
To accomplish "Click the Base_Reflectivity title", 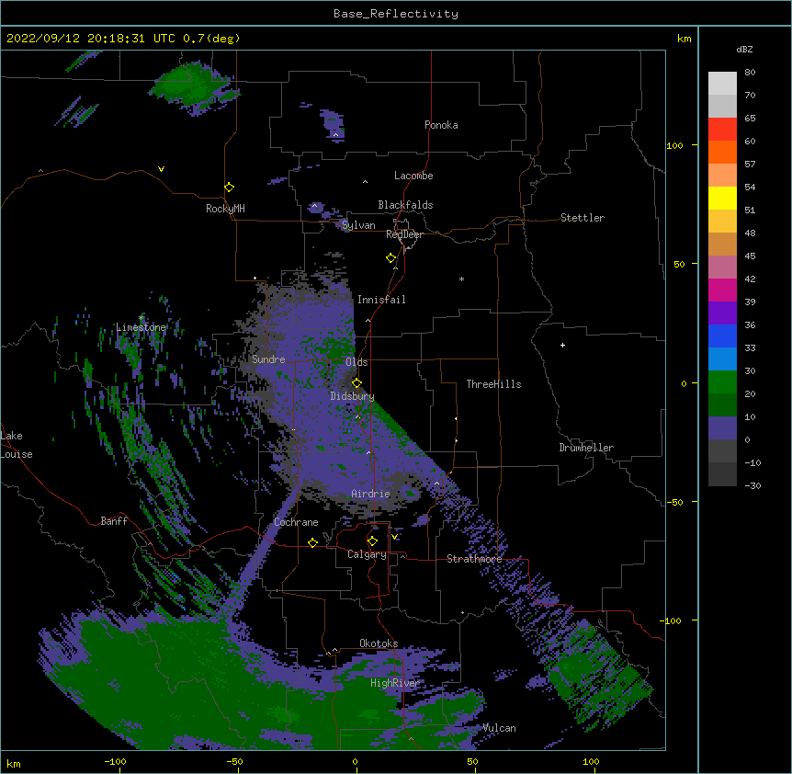I will point(396,14).
